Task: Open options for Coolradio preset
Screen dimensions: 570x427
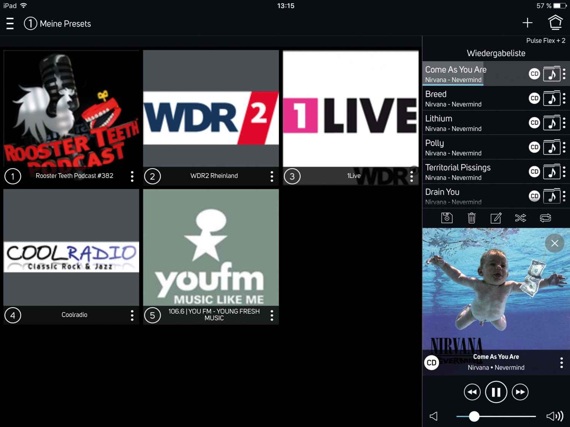Action: 132,315
